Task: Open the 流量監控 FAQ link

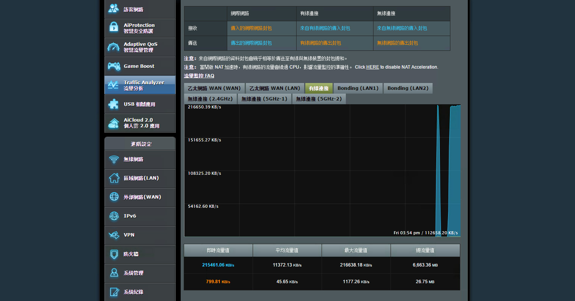Action: (199, 76)
